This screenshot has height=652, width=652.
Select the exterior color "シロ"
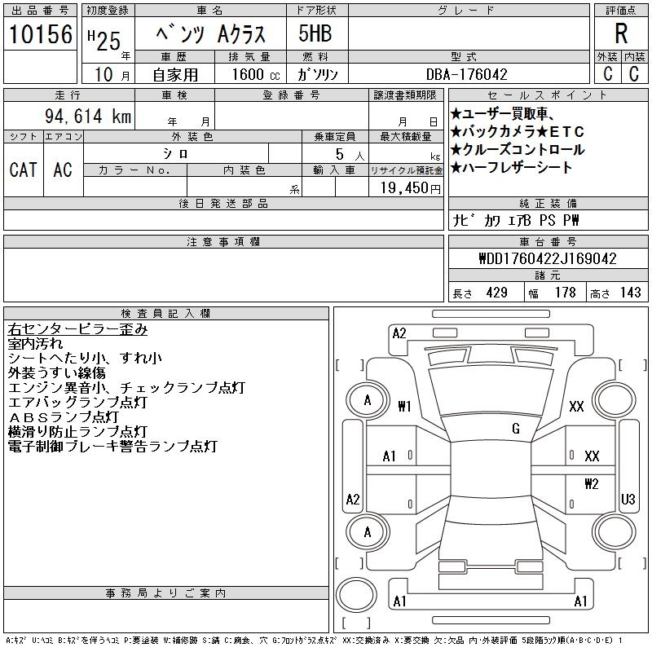[175, 154]
